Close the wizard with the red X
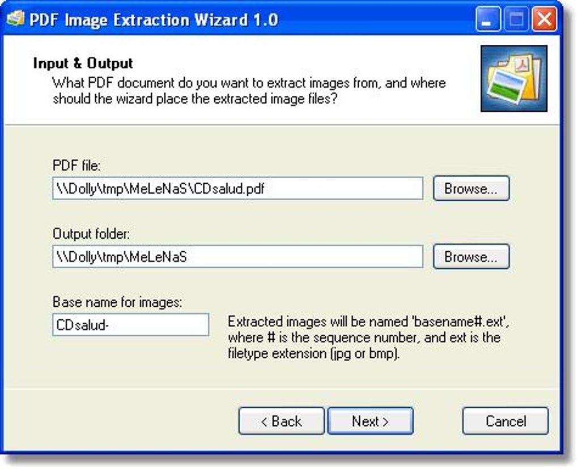 coord(545,20)
